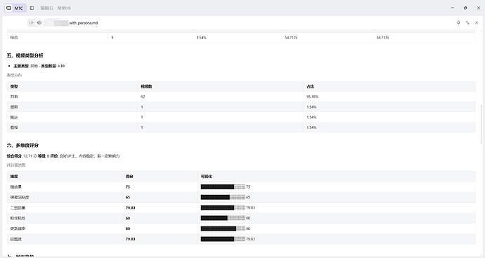This screenshot has height=258, width=485.
Task: Click the 占比 column header
Action: click(311, 87)
